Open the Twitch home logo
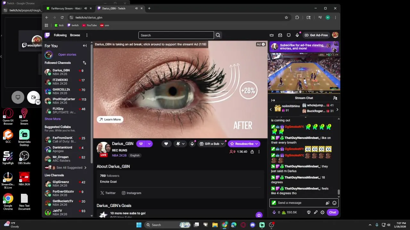This screenshot has width=410, height=230. pos(47,35)
